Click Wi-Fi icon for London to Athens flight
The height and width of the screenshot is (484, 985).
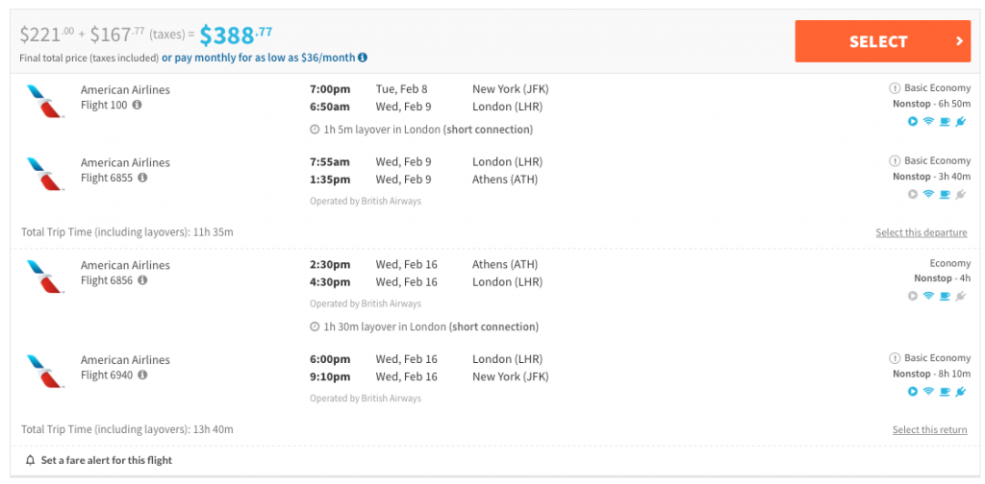pyautogui.click(x=928, y=194)
